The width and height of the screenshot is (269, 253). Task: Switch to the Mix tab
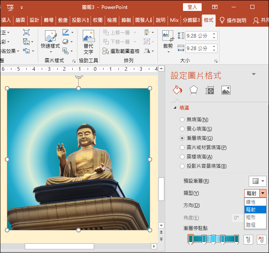click(174, 20)
